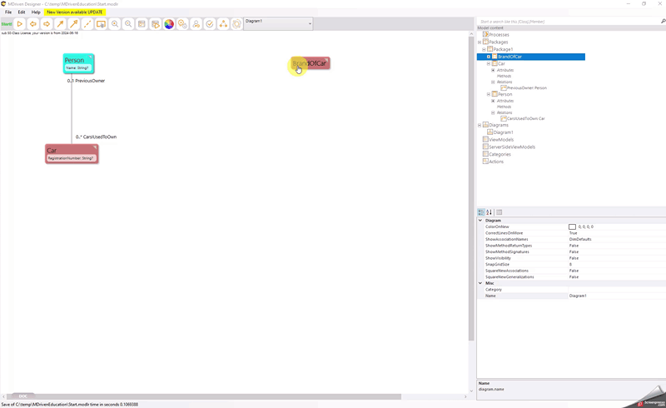This screenshot has height=408, width=666.
Task: Toggle the CorrectLinesOnMove True value
Action: [574, 233]
